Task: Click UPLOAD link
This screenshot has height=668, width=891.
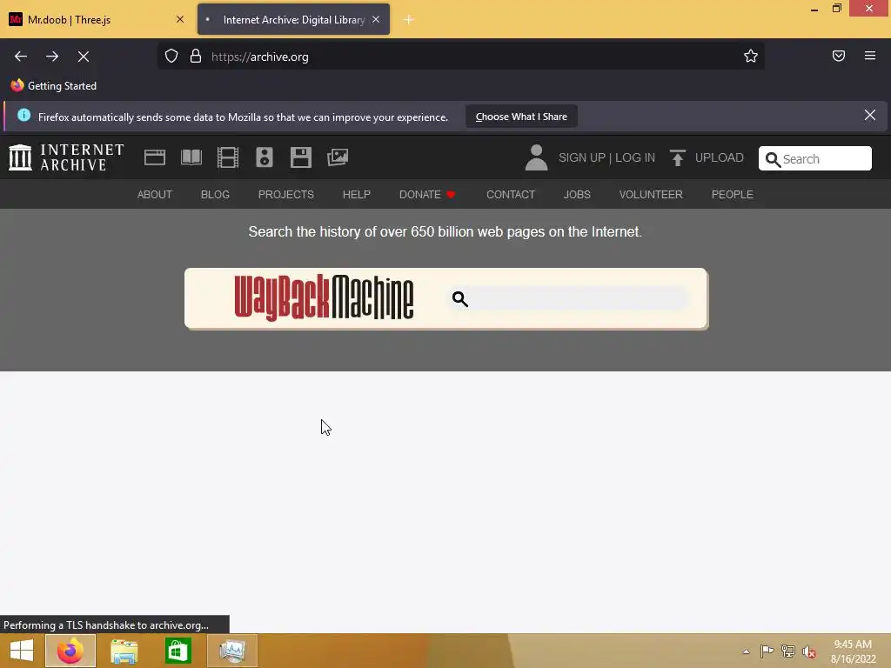Action: (719, 157)
